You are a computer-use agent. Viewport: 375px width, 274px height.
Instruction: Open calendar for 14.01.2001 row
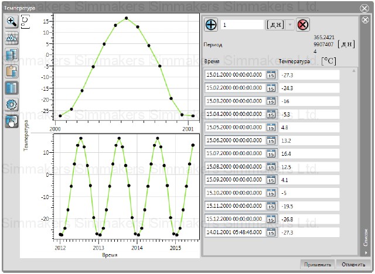pyautogui.click(x=271, y=232)
